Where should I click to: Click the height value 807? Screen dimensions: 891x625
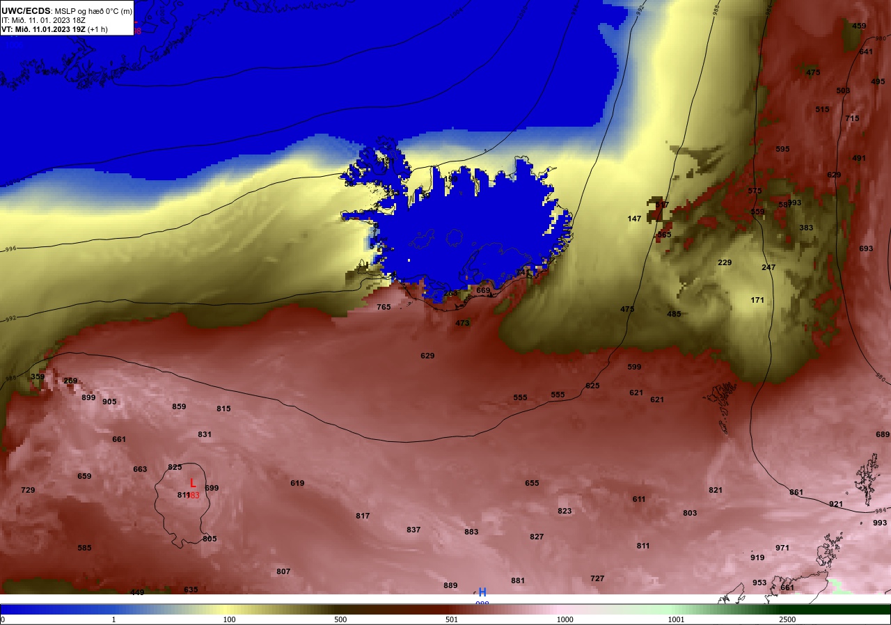coord(283,571)
